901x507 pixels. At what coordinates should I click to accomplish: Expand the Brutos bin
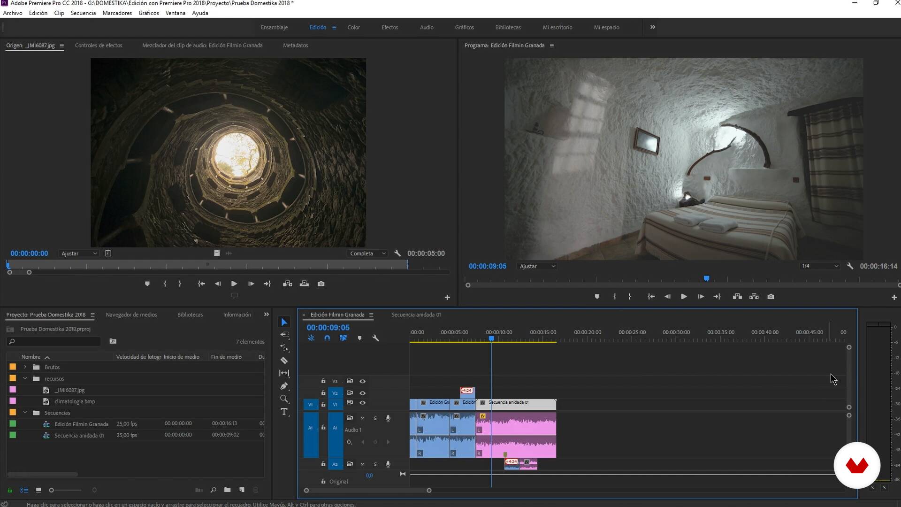click(x=25, y=367)
